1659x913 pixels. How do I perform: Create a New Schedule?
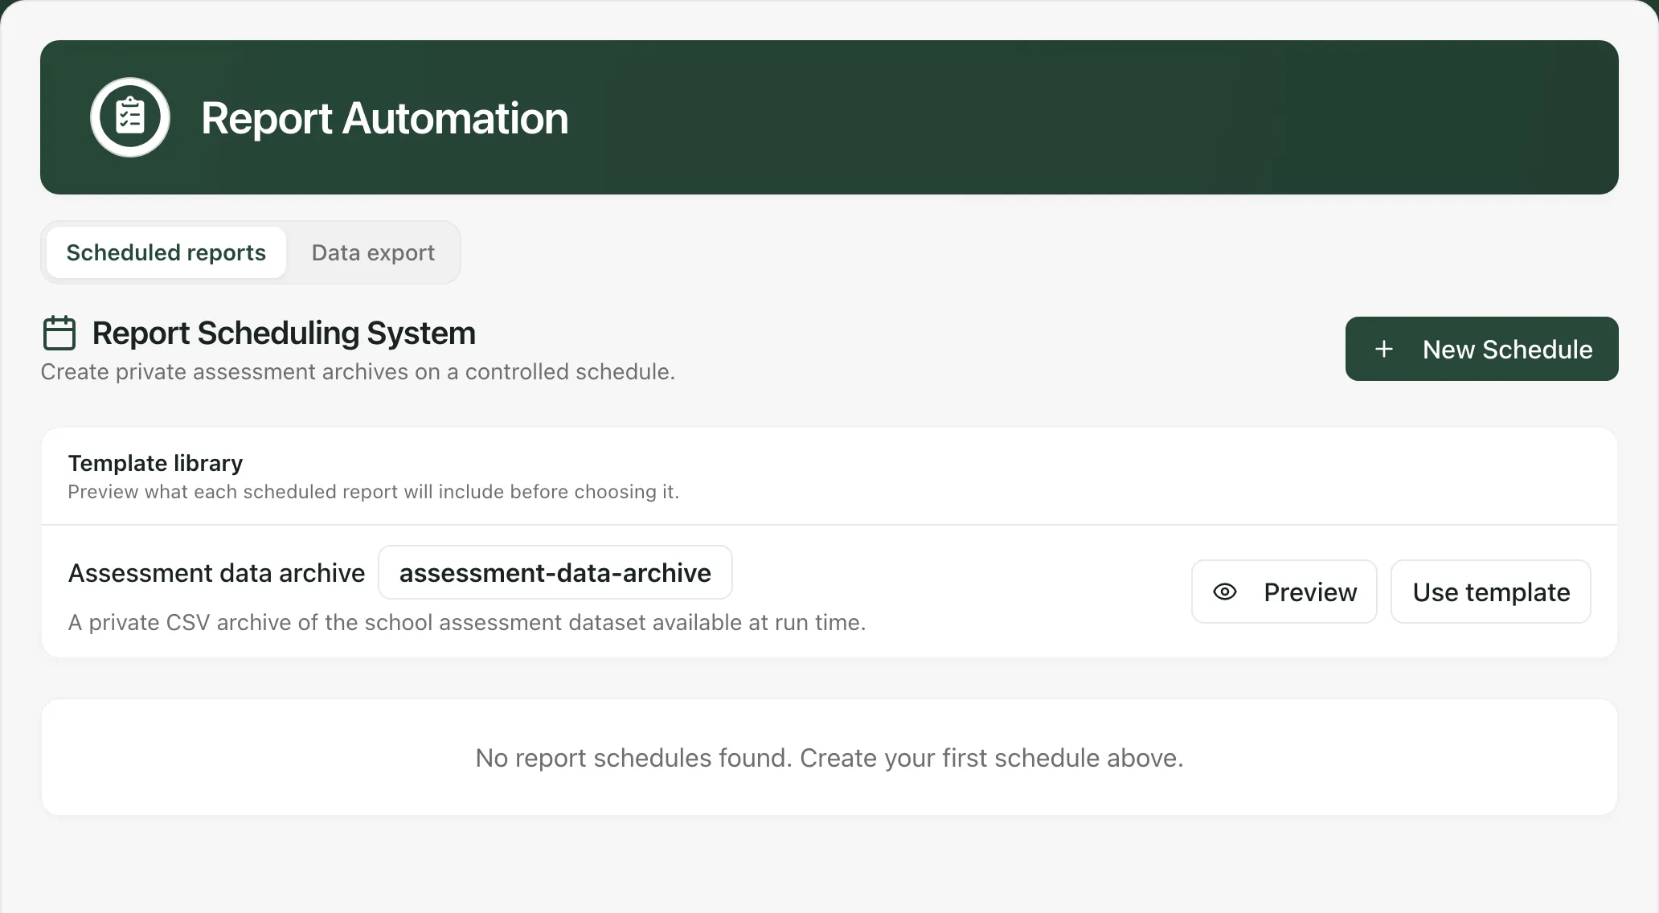1481,349
